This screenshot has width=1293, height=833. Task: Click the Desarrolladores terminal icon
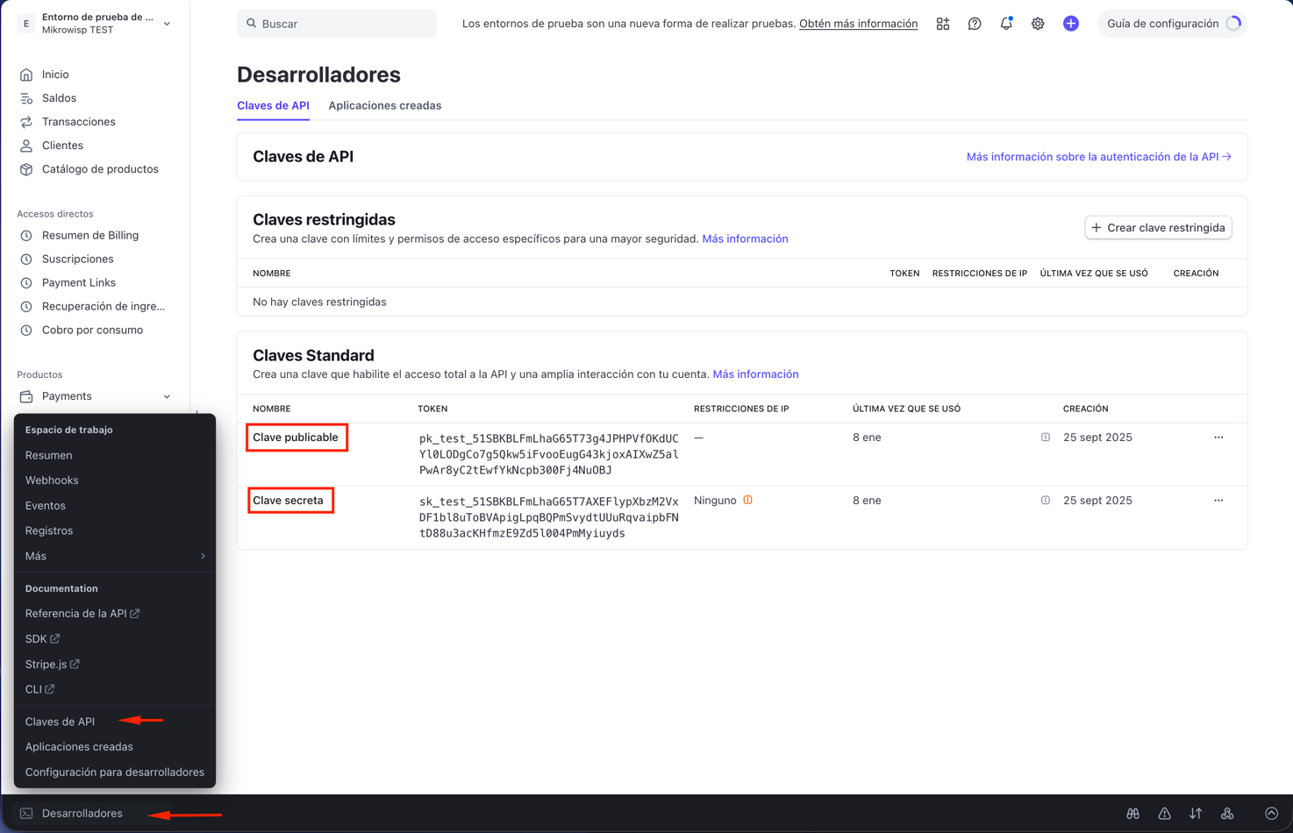[26, 814]
